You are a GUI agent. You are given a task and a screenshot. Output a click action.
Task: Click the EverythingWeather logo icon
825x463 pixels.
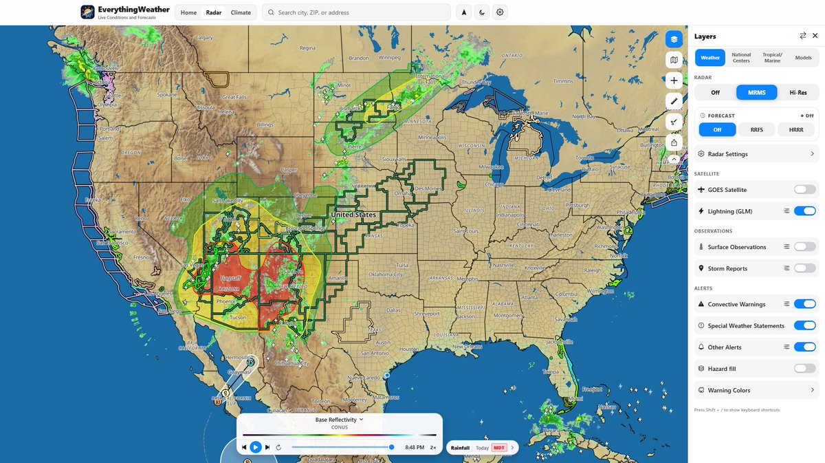pos(87,12)
